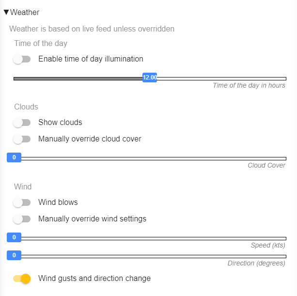Click the 'Wind' section heading
The width and height of the screenshot is (297, 296).
pyautogui.click(x=23, y=187)
